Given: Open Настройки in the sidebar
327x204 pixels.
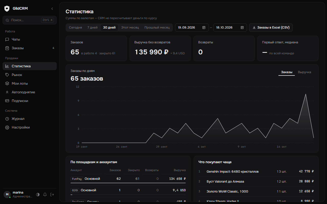Looking at the screenshot, I should point(30,127).
